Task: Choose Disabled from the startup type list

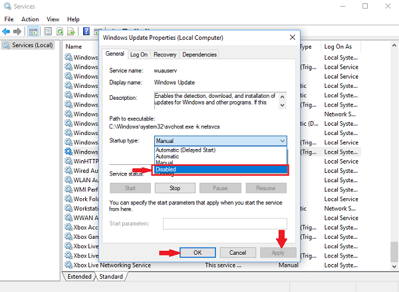Action: click(x=220, y=170)
